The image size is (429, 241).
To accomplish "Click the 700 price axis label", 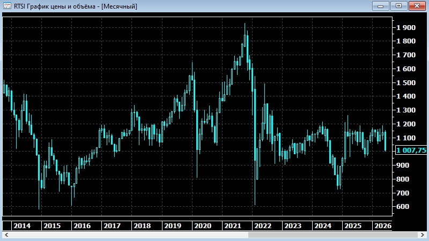I will coord(403,193).
